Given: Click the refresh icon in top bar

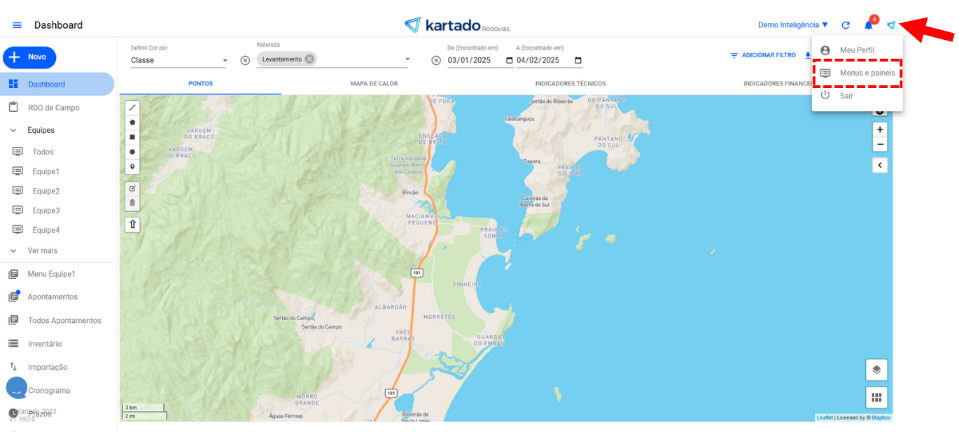Looking at the screenshot, I should point(846,25).
